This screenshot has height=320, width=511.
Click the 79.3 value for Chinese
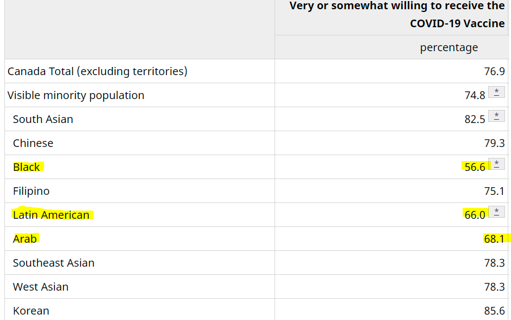click(x=494, y=143)
